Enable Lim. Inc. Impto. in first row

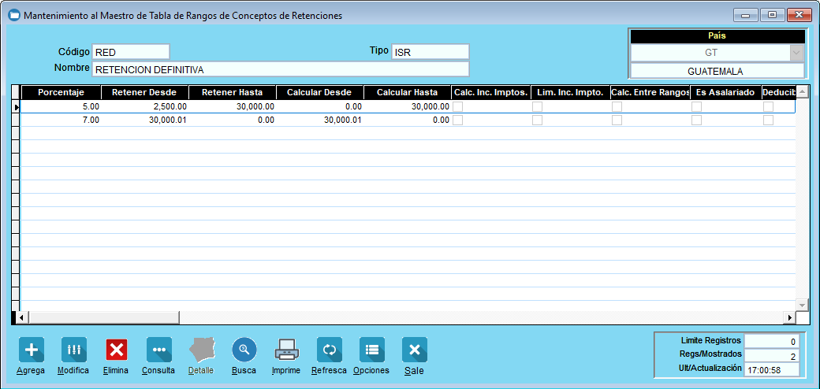coord(537,106)
